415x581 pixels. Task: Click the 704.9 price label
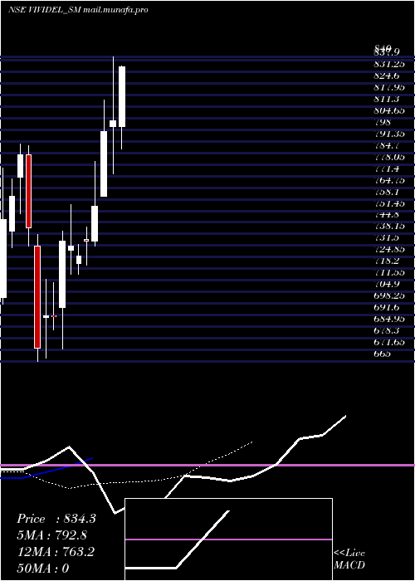[387, 284]
